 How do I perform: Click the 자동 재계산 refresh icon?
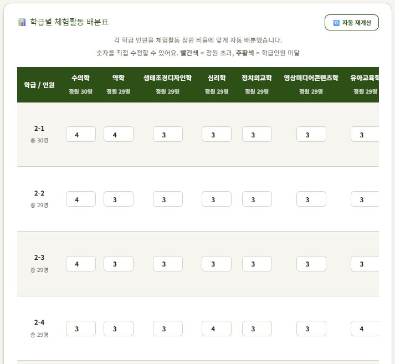(336, 23)
